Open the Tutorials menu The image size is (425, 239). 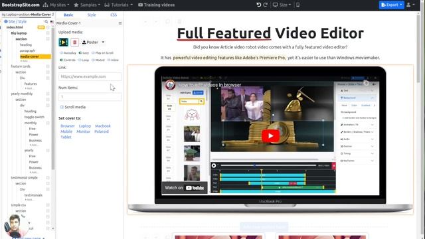click(x=119, y=5)
